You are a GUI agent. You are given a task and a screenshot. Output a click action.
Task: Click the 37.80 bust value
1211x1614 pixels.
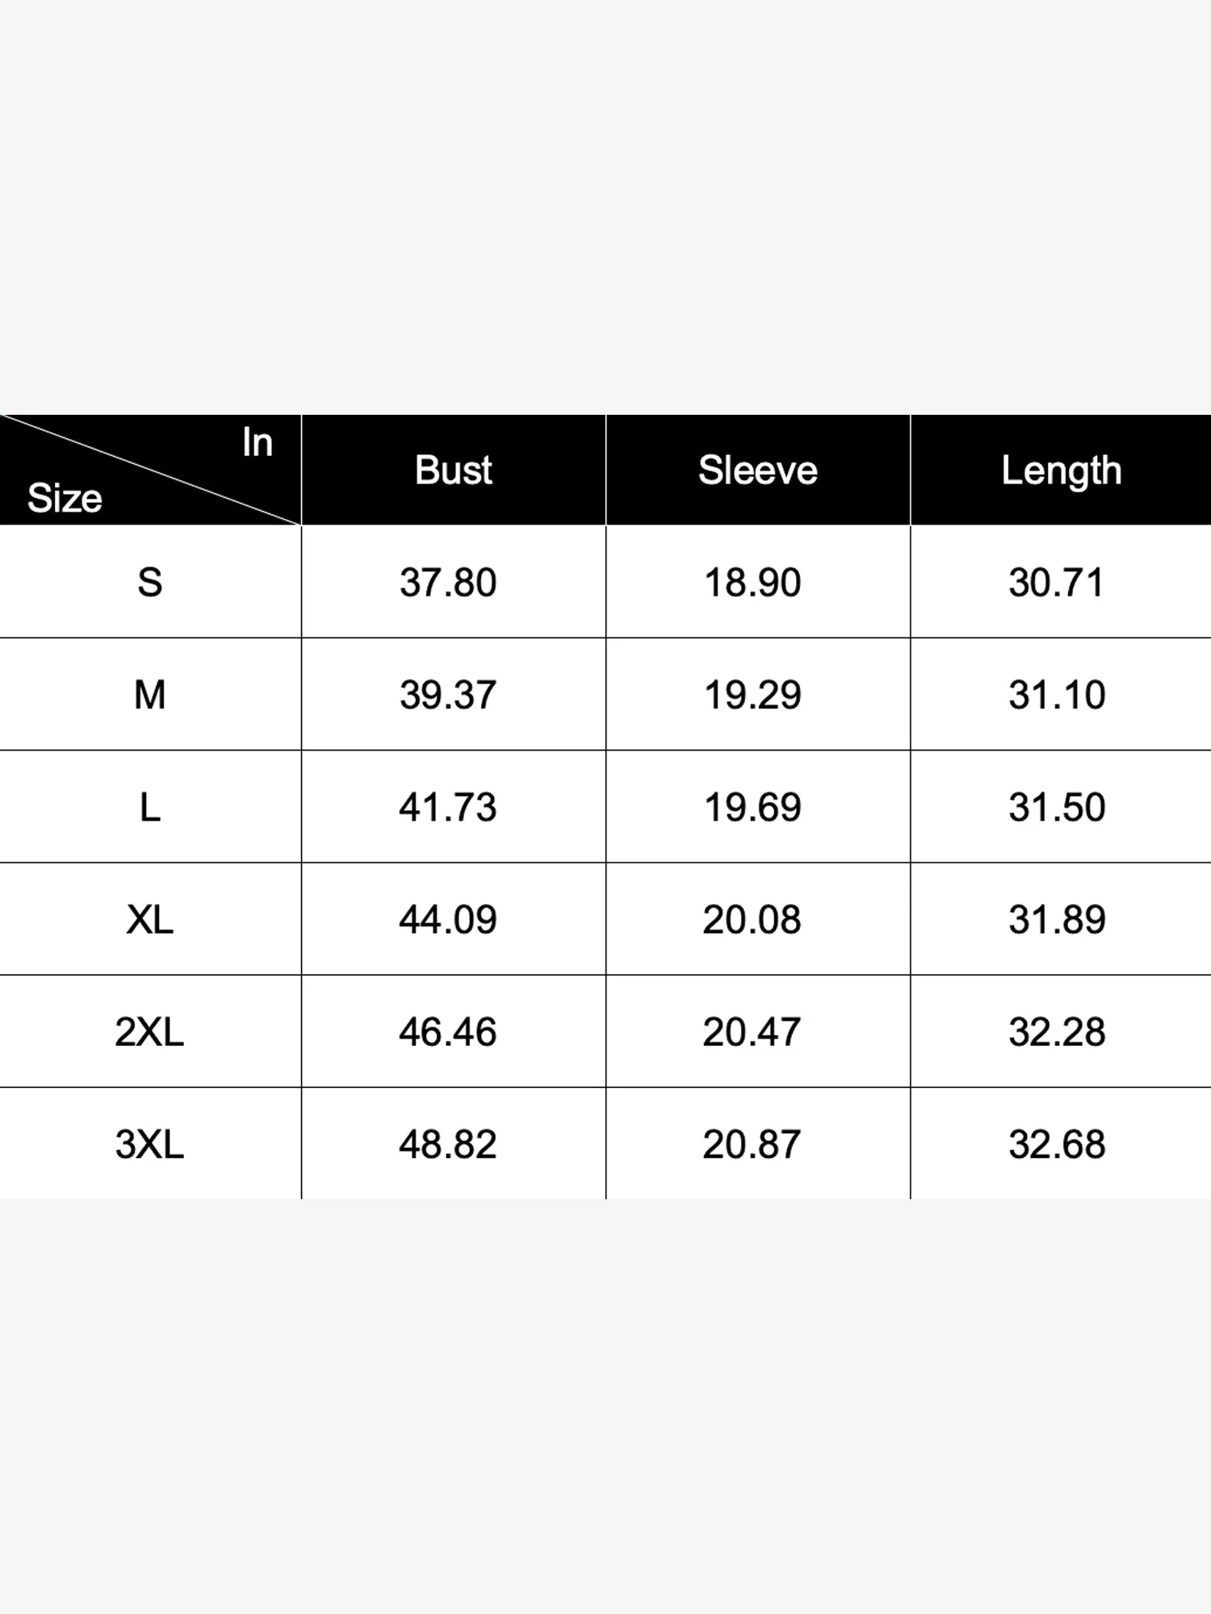[448, 582]
